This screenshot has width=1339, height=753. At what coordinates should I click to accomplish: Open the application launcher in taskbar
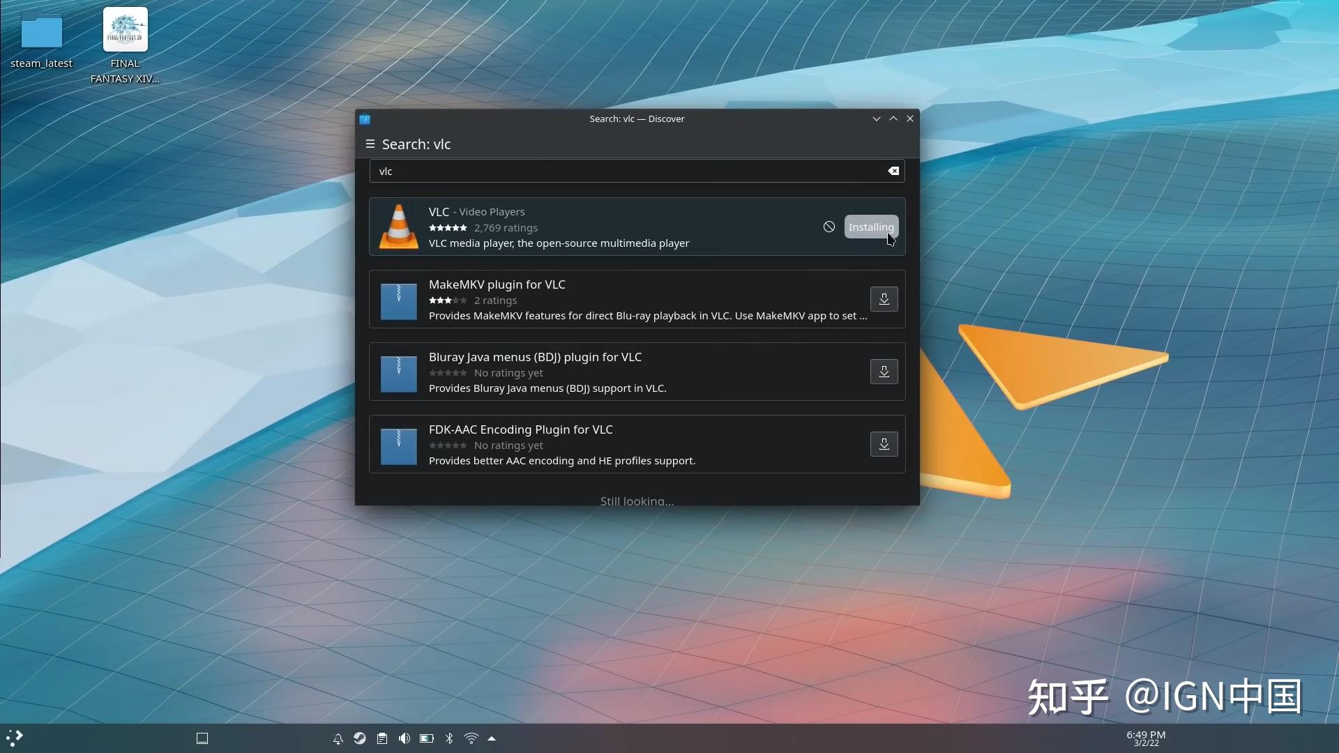click(15, 738)
